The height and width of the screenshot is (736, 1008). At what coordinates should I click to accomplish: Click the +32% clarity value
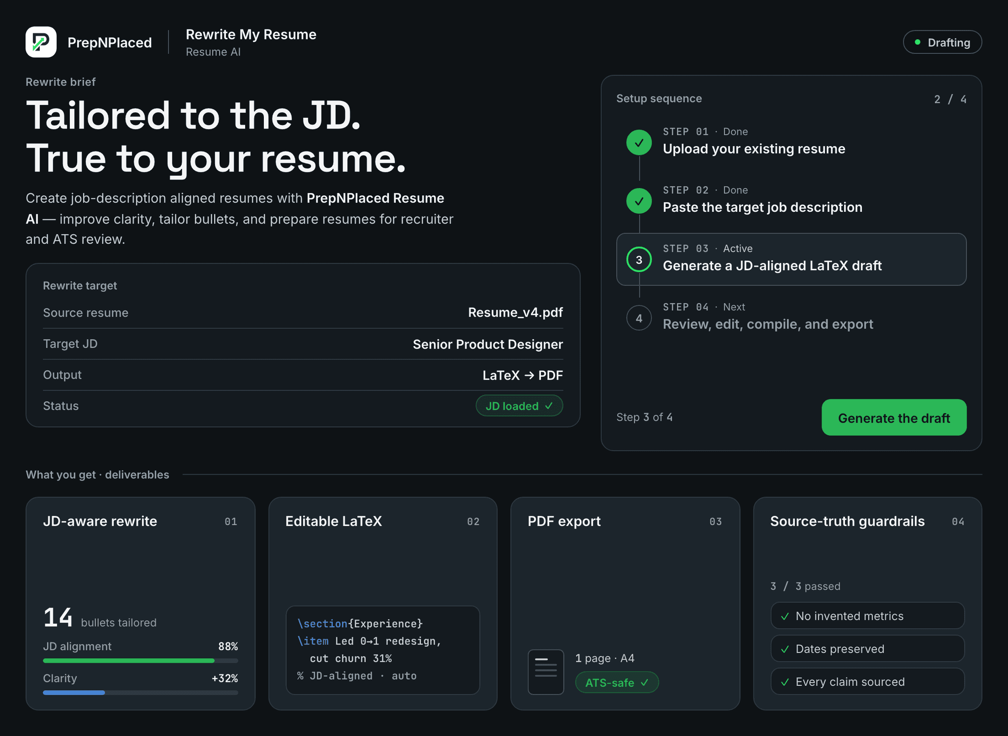tap(224, 678)
